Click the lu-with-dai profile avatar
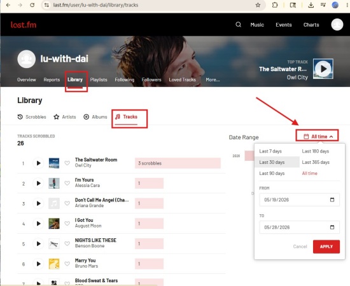350x286 pixels. (26, 59)
